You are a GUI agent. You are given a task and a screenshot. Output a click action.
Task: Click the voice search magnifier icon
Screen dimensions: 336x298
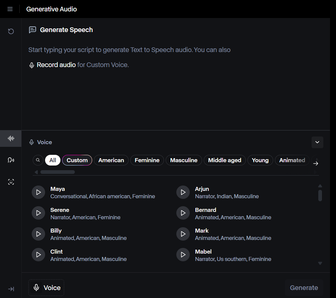click(x=38, y=160)
